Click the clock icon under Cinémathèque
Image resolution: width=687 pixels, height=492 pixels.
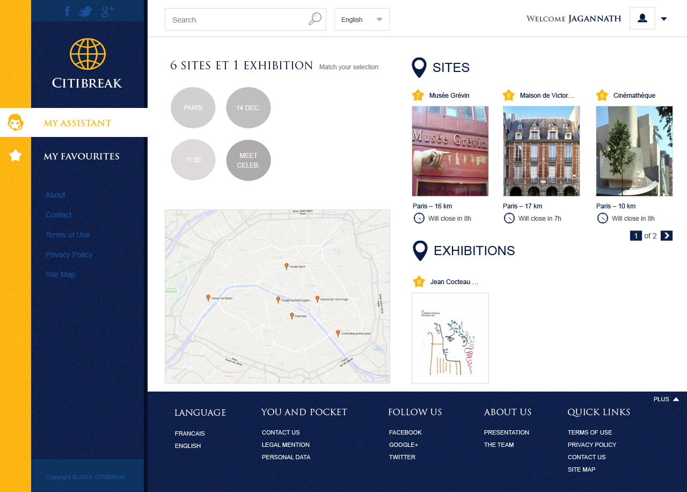pos(603,218)
